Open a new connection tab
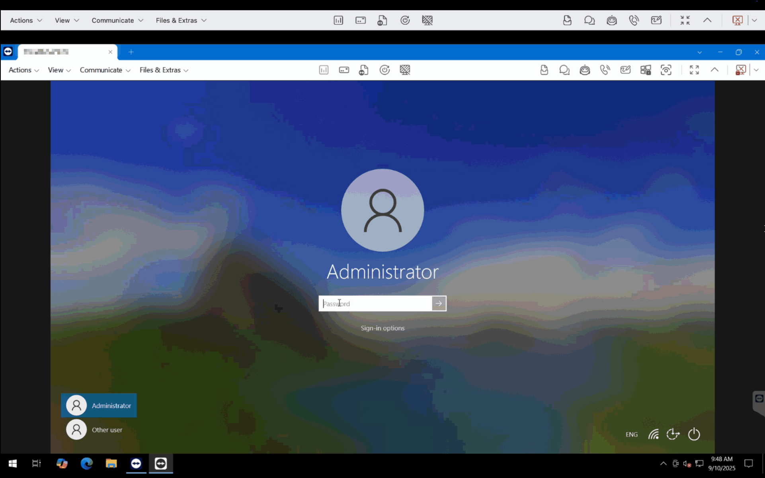The height and width of the screenshot is (478, 765). [x=131, y=52]
